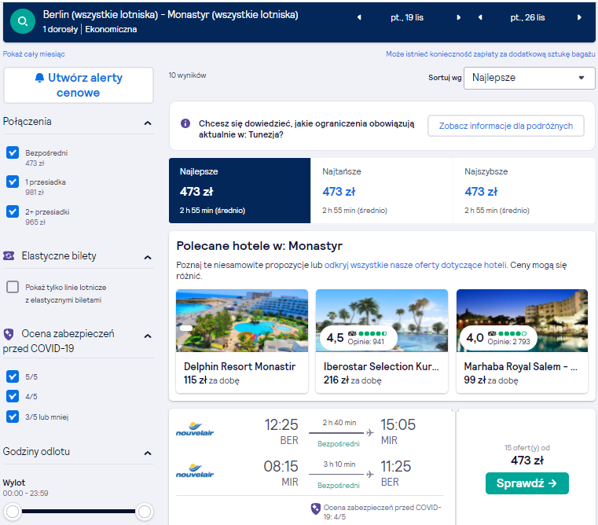
Task: Select the Najszybsze results tab
Action: tap(523, 190)
